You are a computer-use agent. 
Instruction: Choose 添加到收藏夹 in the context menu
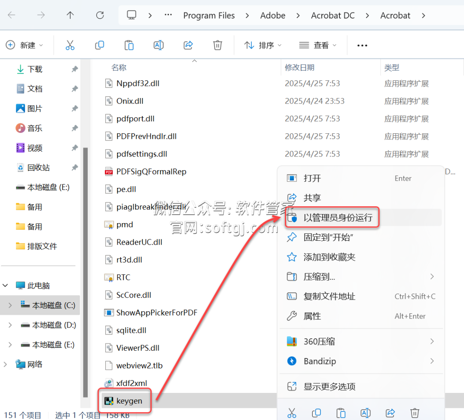(361, 257)
